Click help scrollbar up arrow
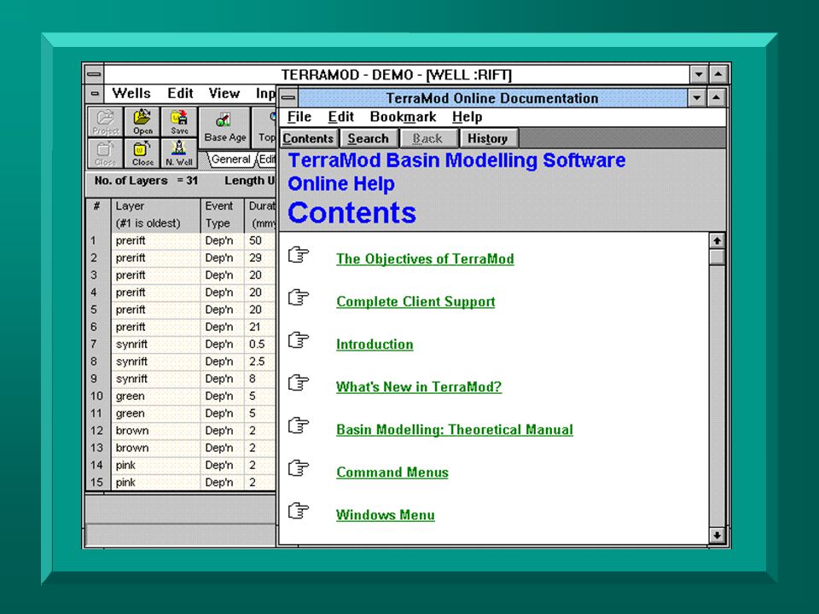The width and height of the screenshot is (819, 614). coord(717,240)
